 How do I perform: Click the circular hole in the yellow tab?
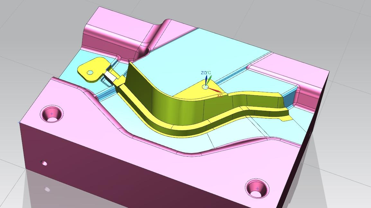(90, 73)
